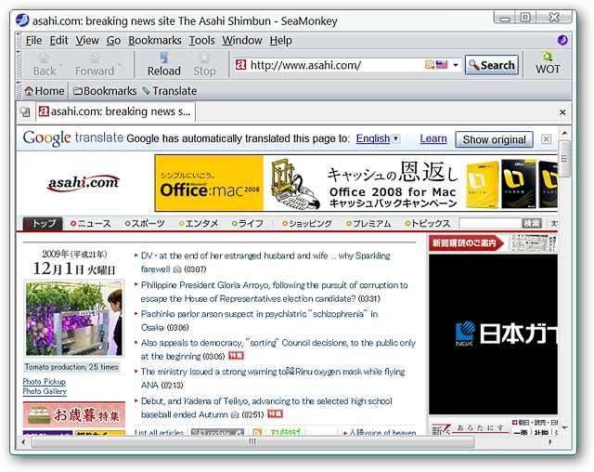Open the URL history dropdown arrow
Viewport: 594px width, 472px height.
[x=456, y=65]
